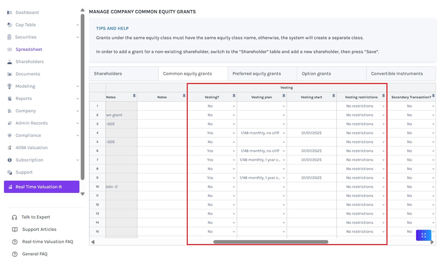Open the Support Articles link
The height and width of the screenshot is (262, 439).
point(39,229)
